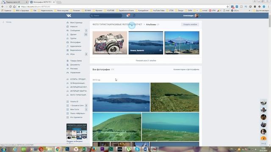
Task: Open Firefox from the taskbar
Action: click(x=94, y=149)
